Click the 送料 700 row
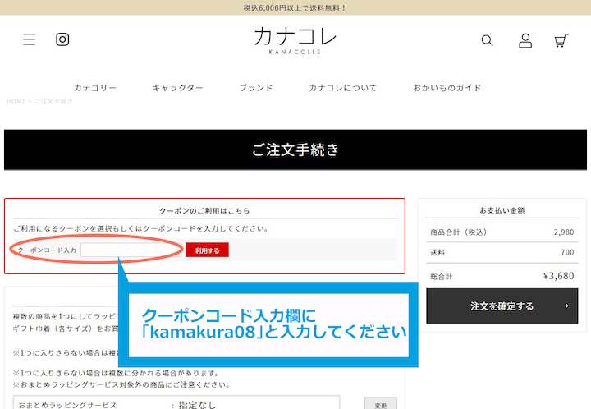 pos(502,253)
